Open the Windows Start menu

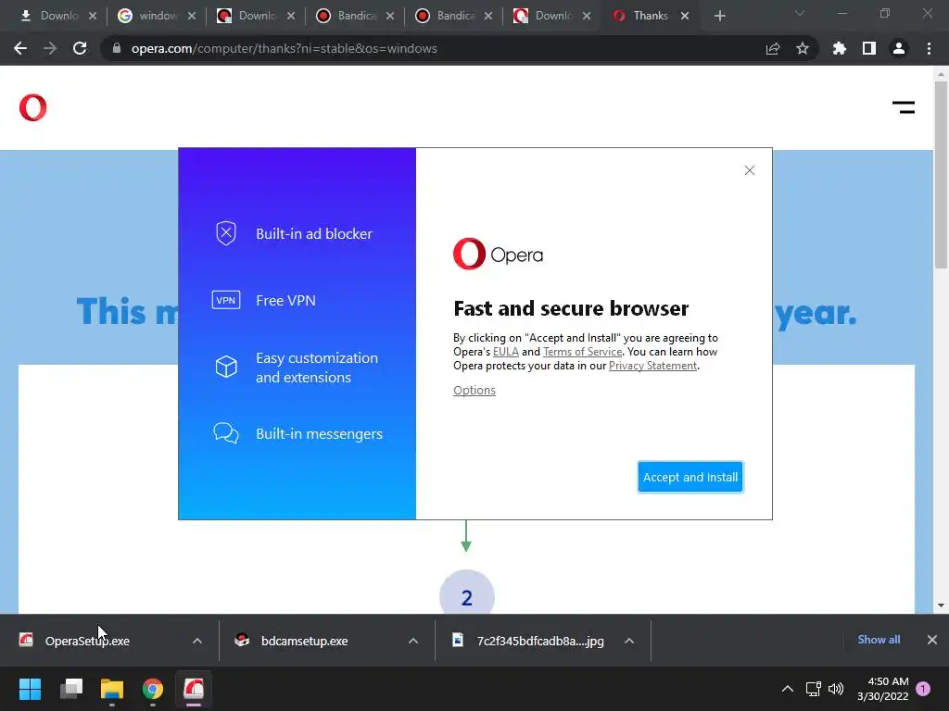pos(30,689)
